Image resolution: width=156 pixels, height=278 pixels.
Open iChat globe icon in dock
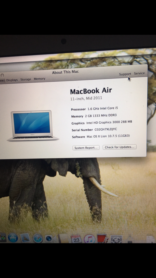49,239
